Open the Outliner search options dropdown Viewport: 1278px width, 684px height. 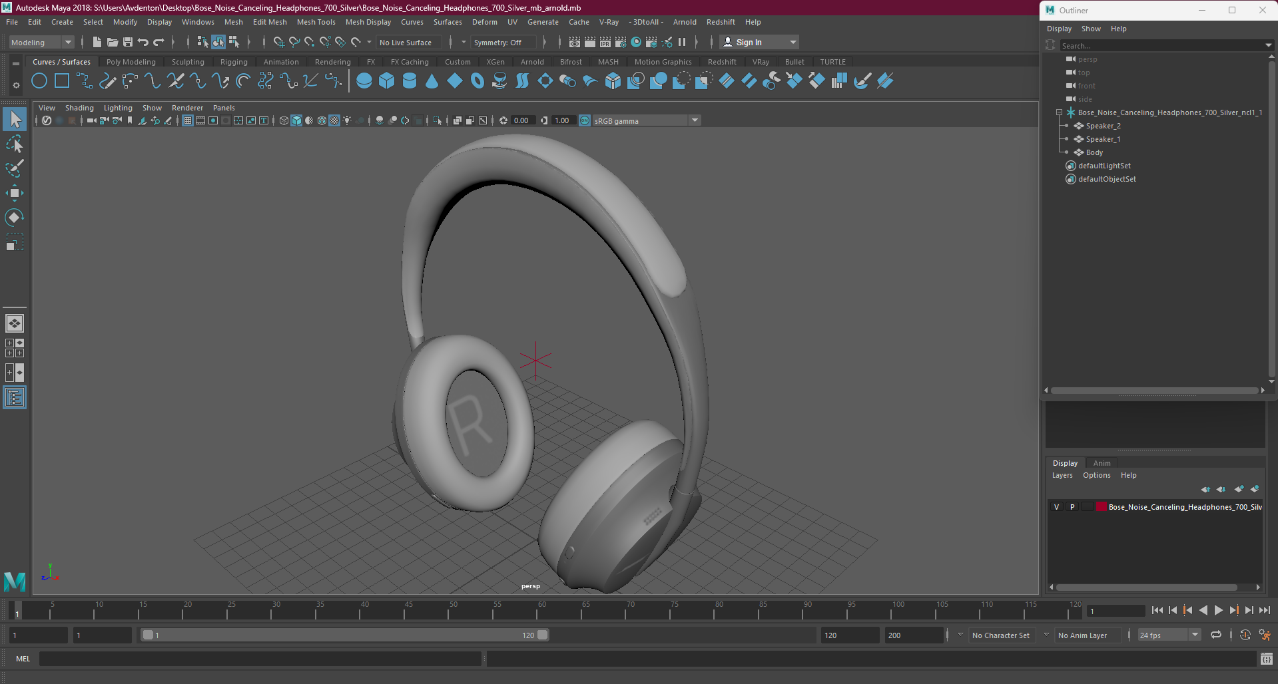1268,46
